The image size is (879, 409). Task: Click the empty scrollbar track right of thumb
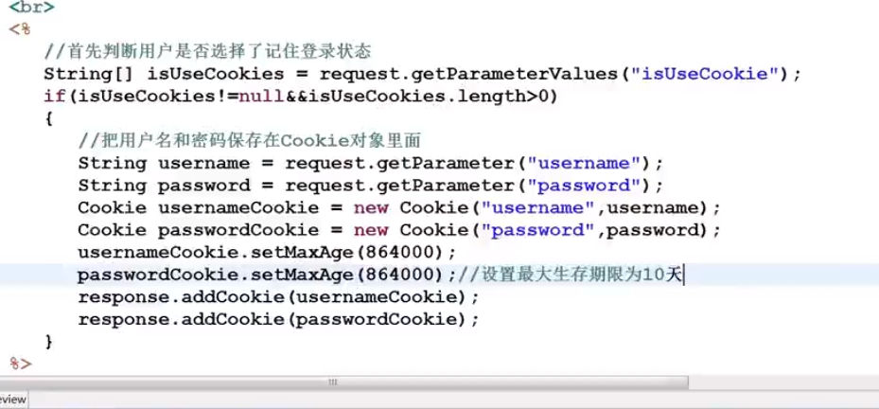[x=783, y=382]
